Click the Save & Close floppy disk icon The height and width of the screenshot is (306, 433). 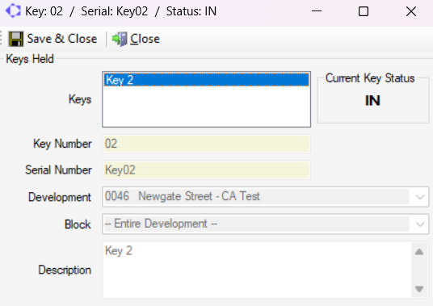point(16,39)
